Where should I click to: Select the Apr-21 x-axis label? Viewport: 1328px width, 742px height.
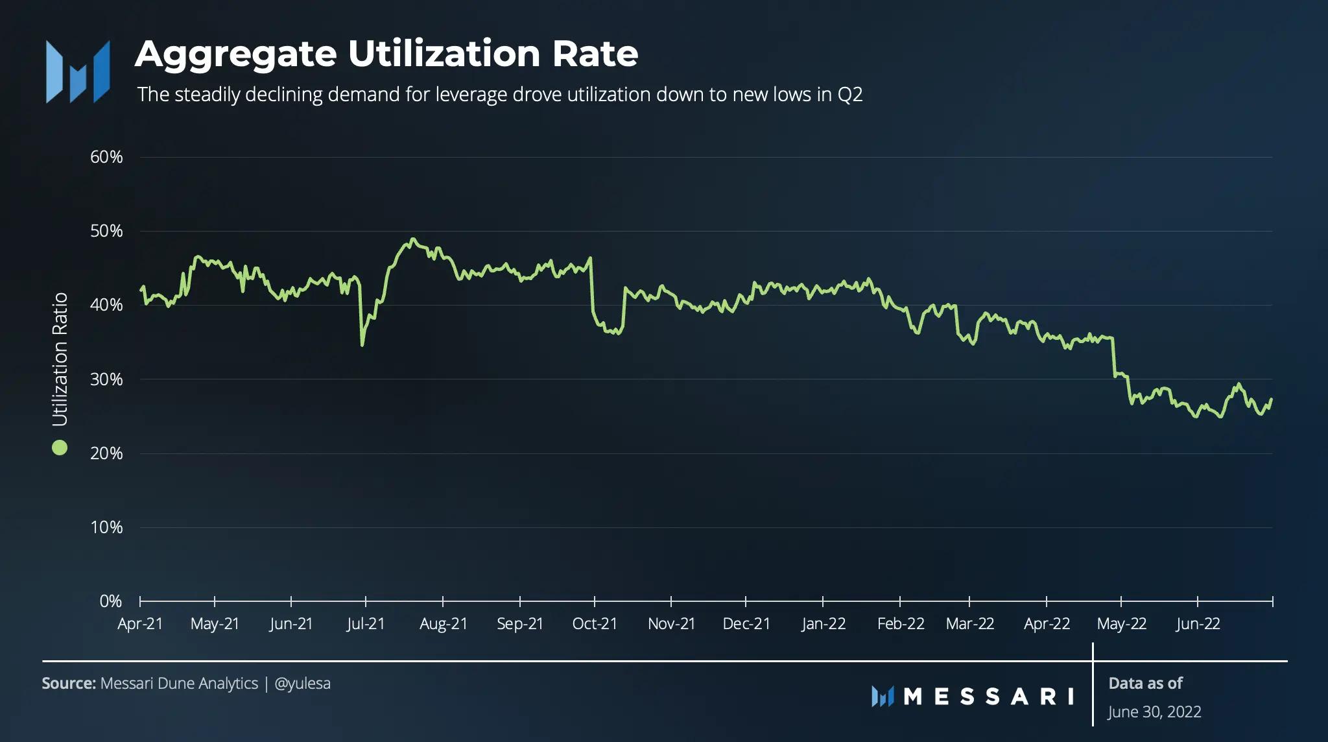click(140, 624)
